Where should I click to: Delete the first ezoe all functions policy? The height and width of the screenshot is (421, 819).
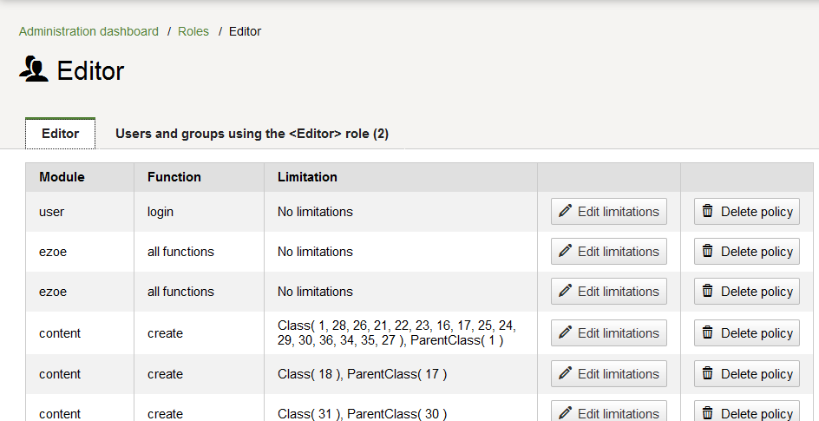(747, 251)
